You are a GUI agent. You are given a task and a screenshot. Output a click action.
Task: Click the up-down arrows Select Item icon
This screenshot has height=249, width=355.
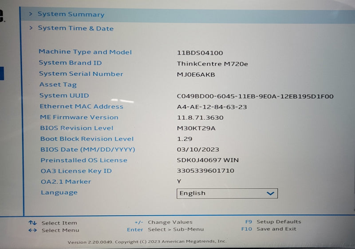(32, 223)
